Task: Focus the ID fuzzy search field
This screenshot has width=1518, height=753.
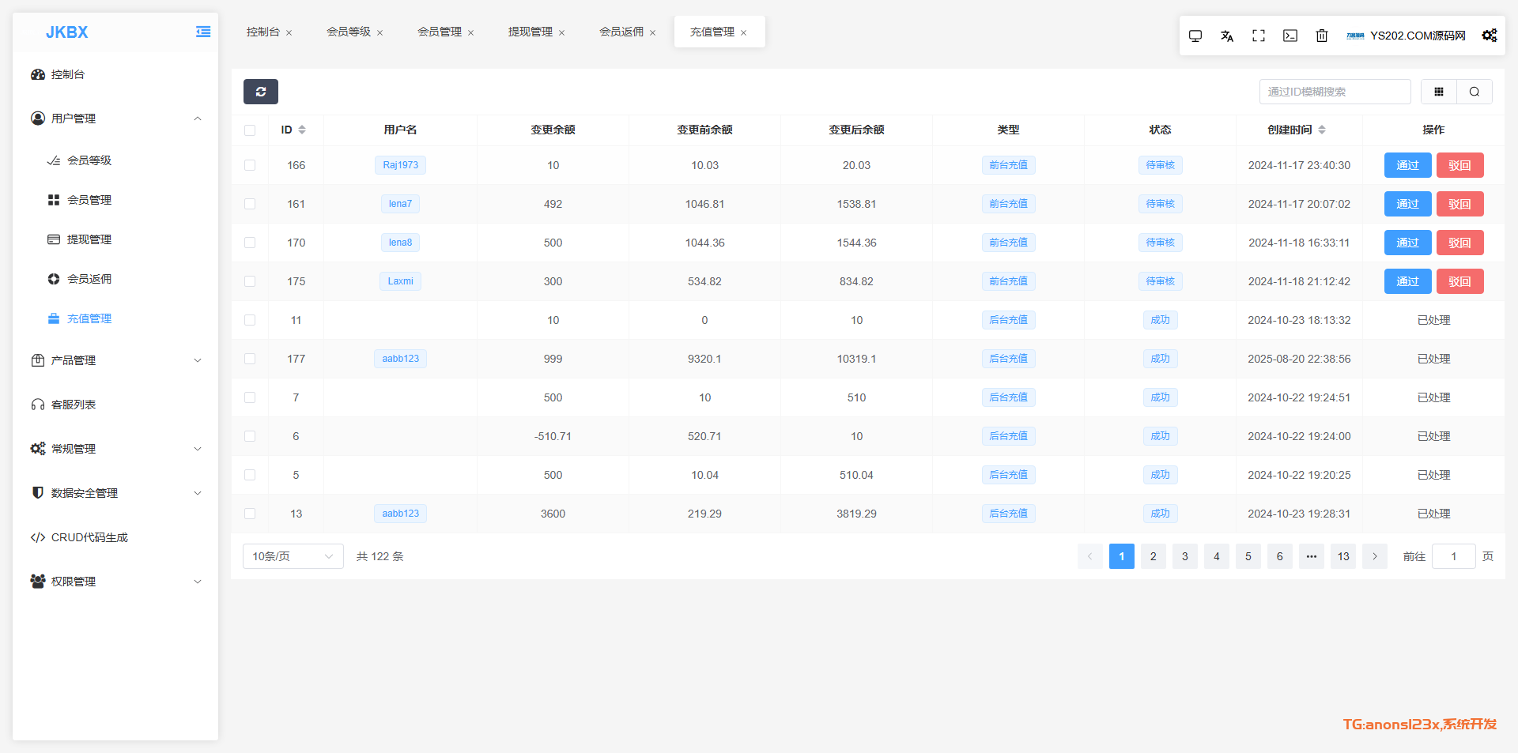Action: click(1334, 92)
